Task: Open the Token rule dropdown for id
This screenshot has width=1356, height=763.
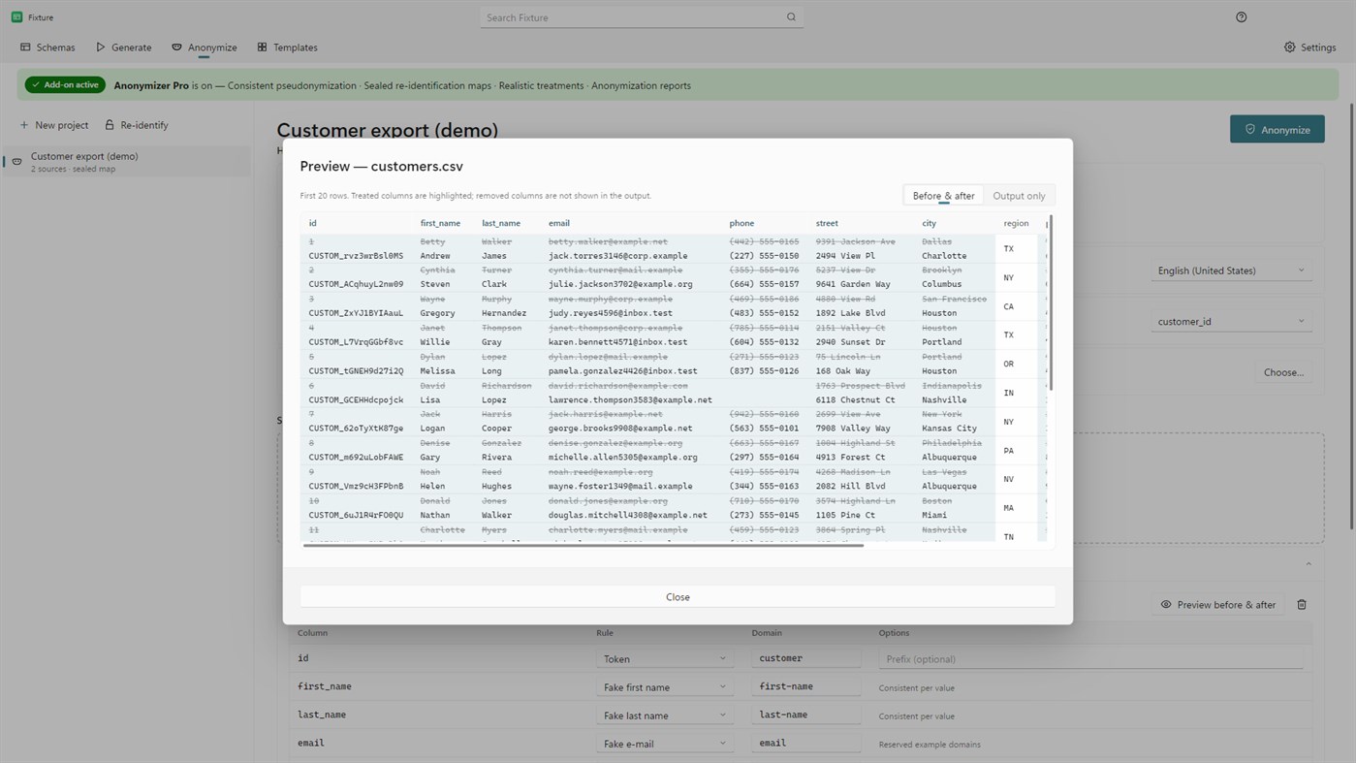Action: 664,659
